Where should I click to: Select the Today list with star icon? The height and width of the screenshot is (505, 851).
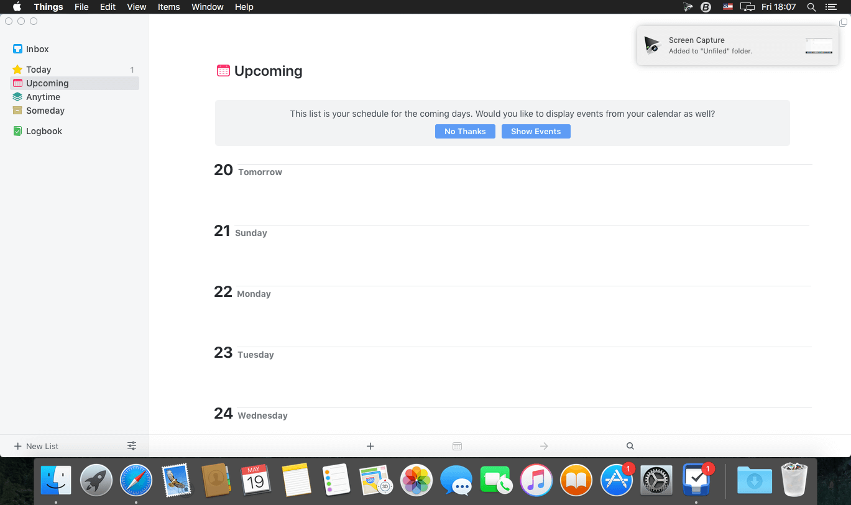(38, 70)
